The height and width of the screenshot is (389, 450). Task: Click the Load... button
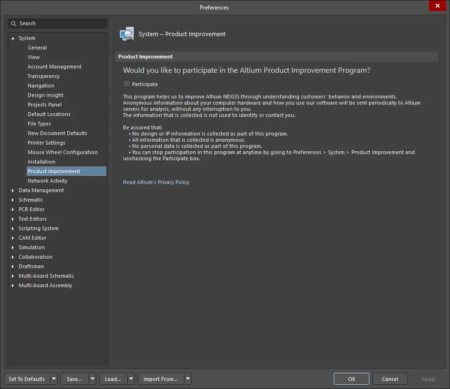click(x=113, y=379)
